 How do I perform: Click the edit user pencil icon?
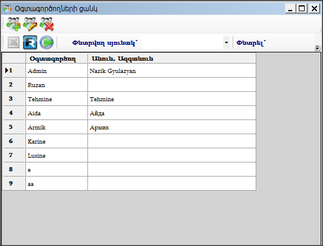(30, 24)
